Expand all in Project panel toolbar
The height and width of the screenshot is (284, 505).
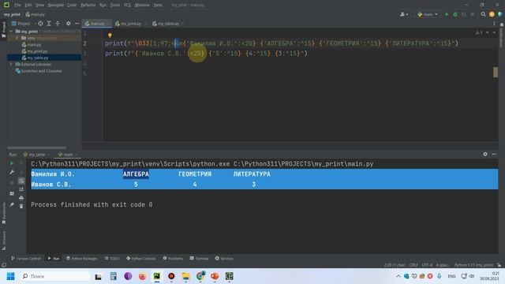pyautogui.click(x=49, y=24)
